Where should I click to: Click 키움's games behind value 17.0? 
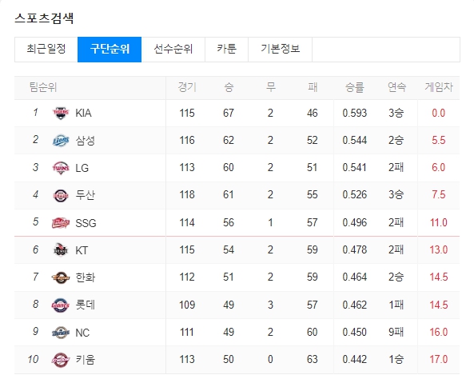[438, 359]
